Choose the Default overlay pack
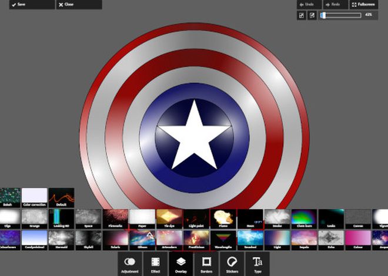The height and width of the screenshot is (276, 388). click(61, 197)
